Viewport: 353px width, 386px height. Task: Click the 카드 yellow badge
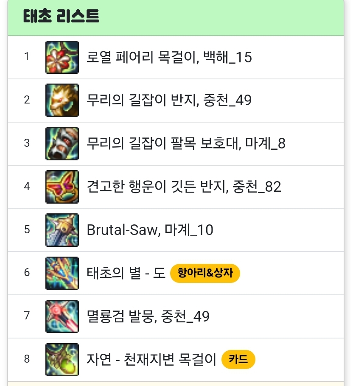click(238, 359)
